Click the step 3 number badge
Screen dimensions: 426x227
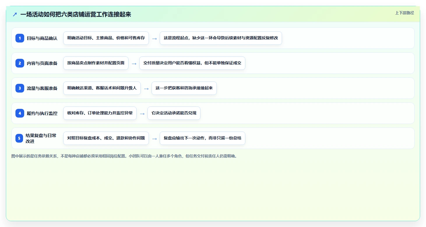coord(20,88)
